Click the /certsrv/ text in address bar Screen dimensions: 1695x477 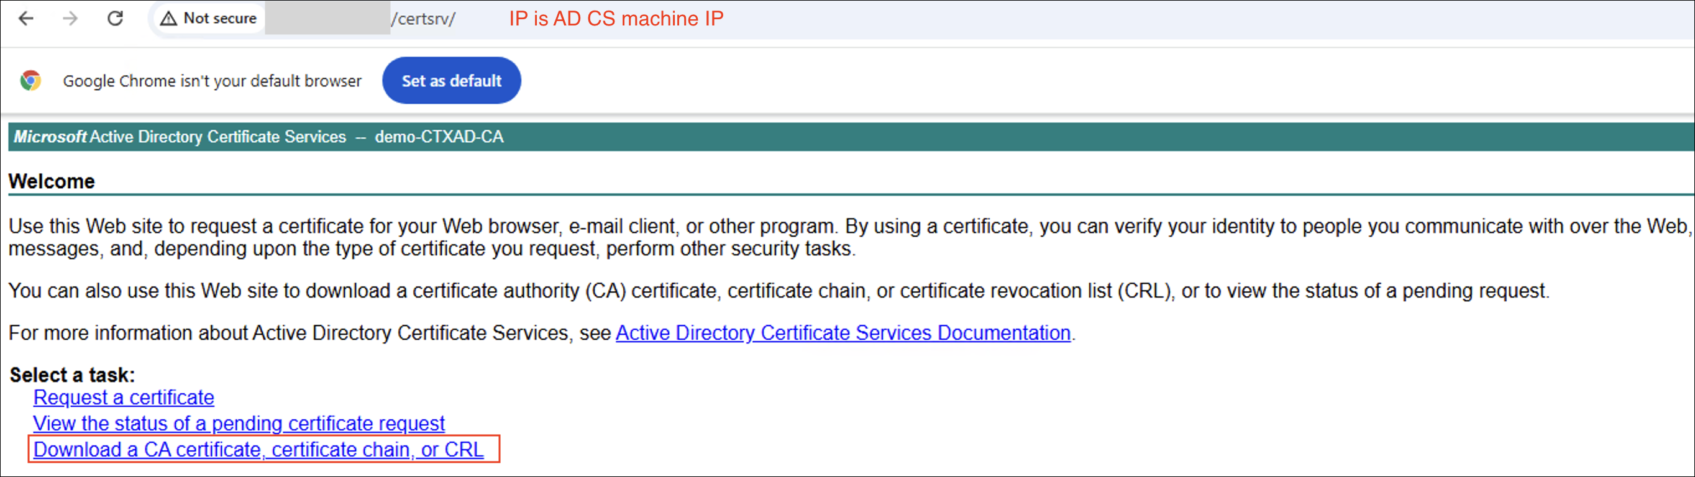(x=423, y=19)
